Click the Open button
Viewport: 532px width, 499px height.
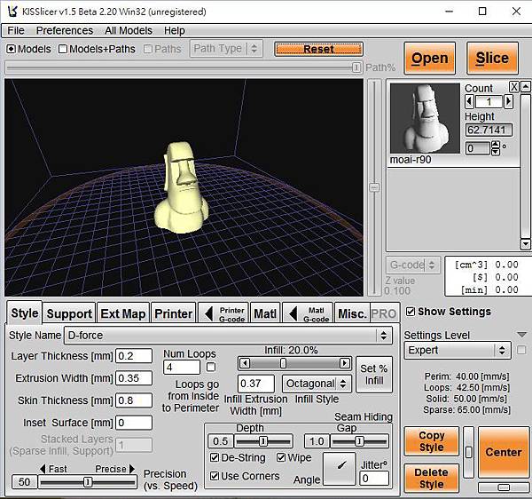point(429,58)
